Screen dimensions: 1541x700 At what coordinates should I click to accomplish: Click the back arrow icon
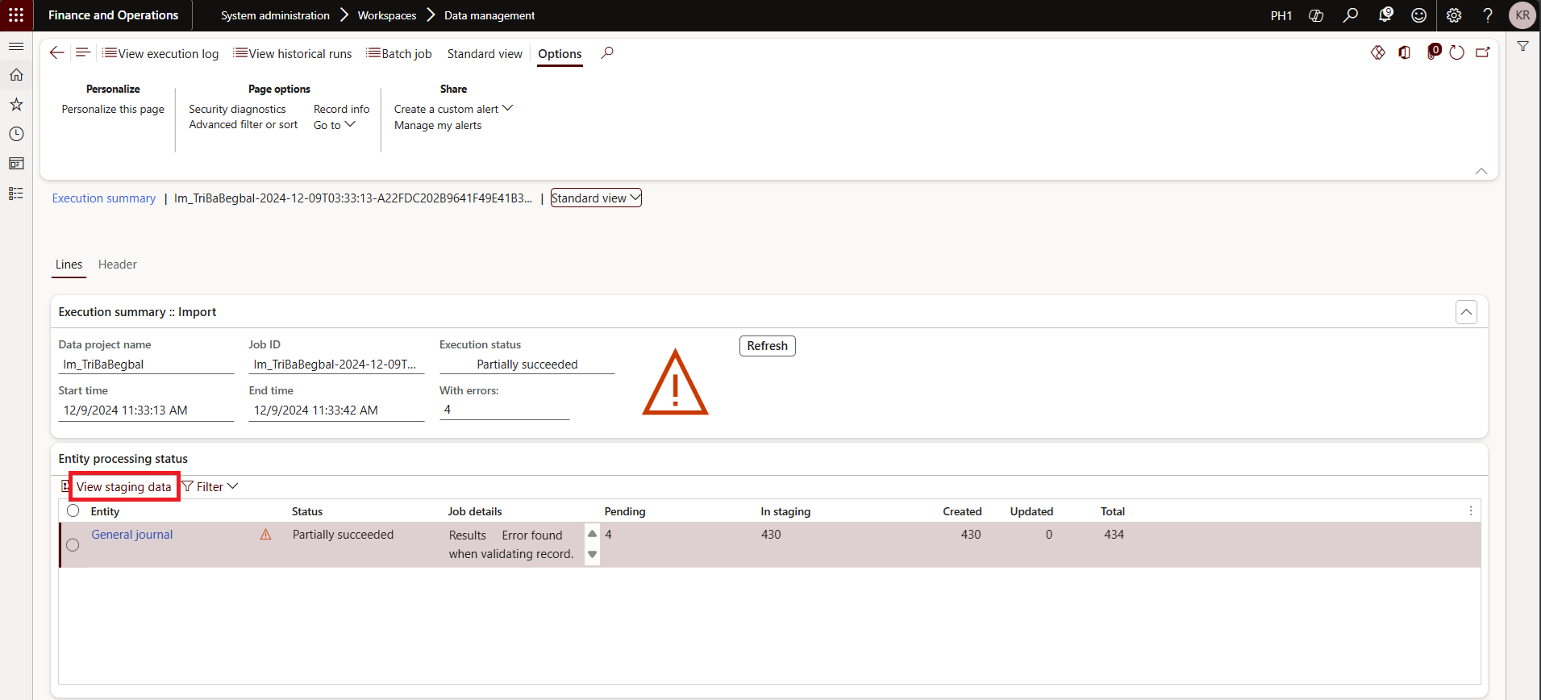56,53
